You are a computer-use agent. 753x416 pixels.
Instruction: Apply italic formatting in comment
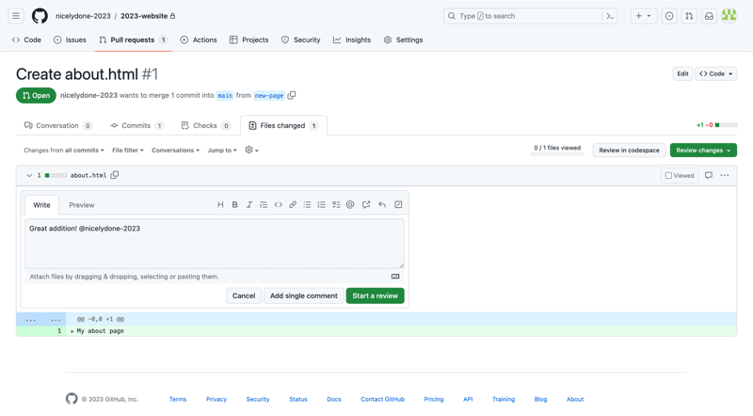[x=249, y=204]
